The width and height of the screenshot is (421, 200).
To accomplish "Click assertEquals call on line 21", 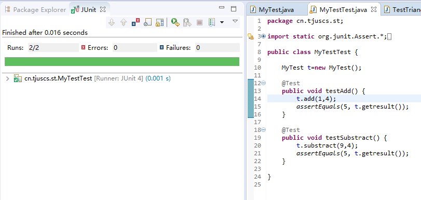I will coord(352,153).
